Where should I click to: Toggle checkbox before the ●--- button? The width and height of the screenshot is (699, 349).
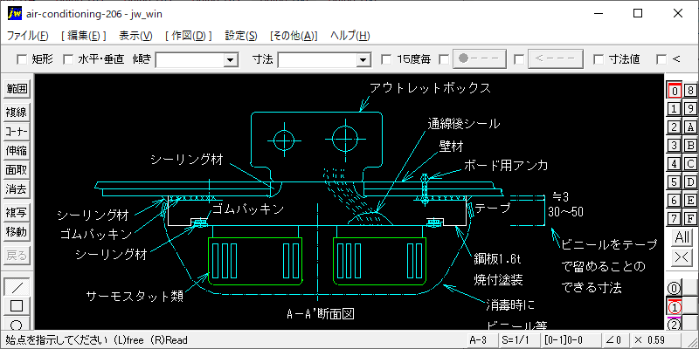point(444,59)
